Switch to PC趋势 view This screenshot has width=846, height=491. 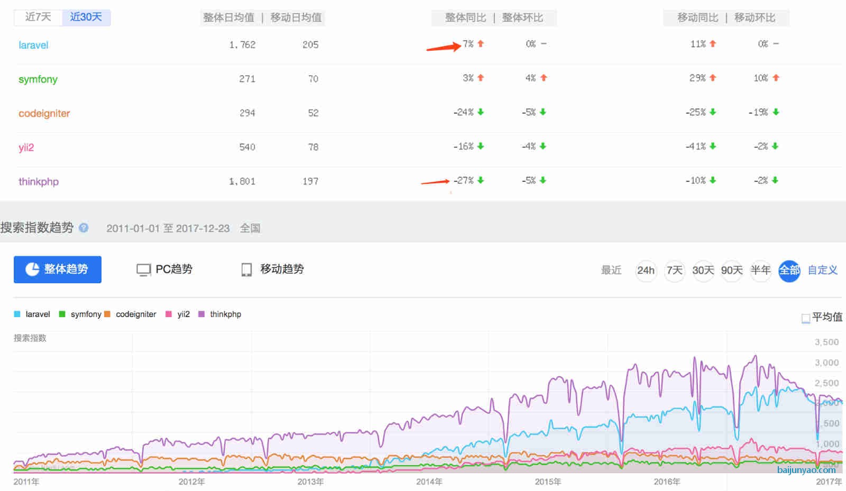pos(164,269)
